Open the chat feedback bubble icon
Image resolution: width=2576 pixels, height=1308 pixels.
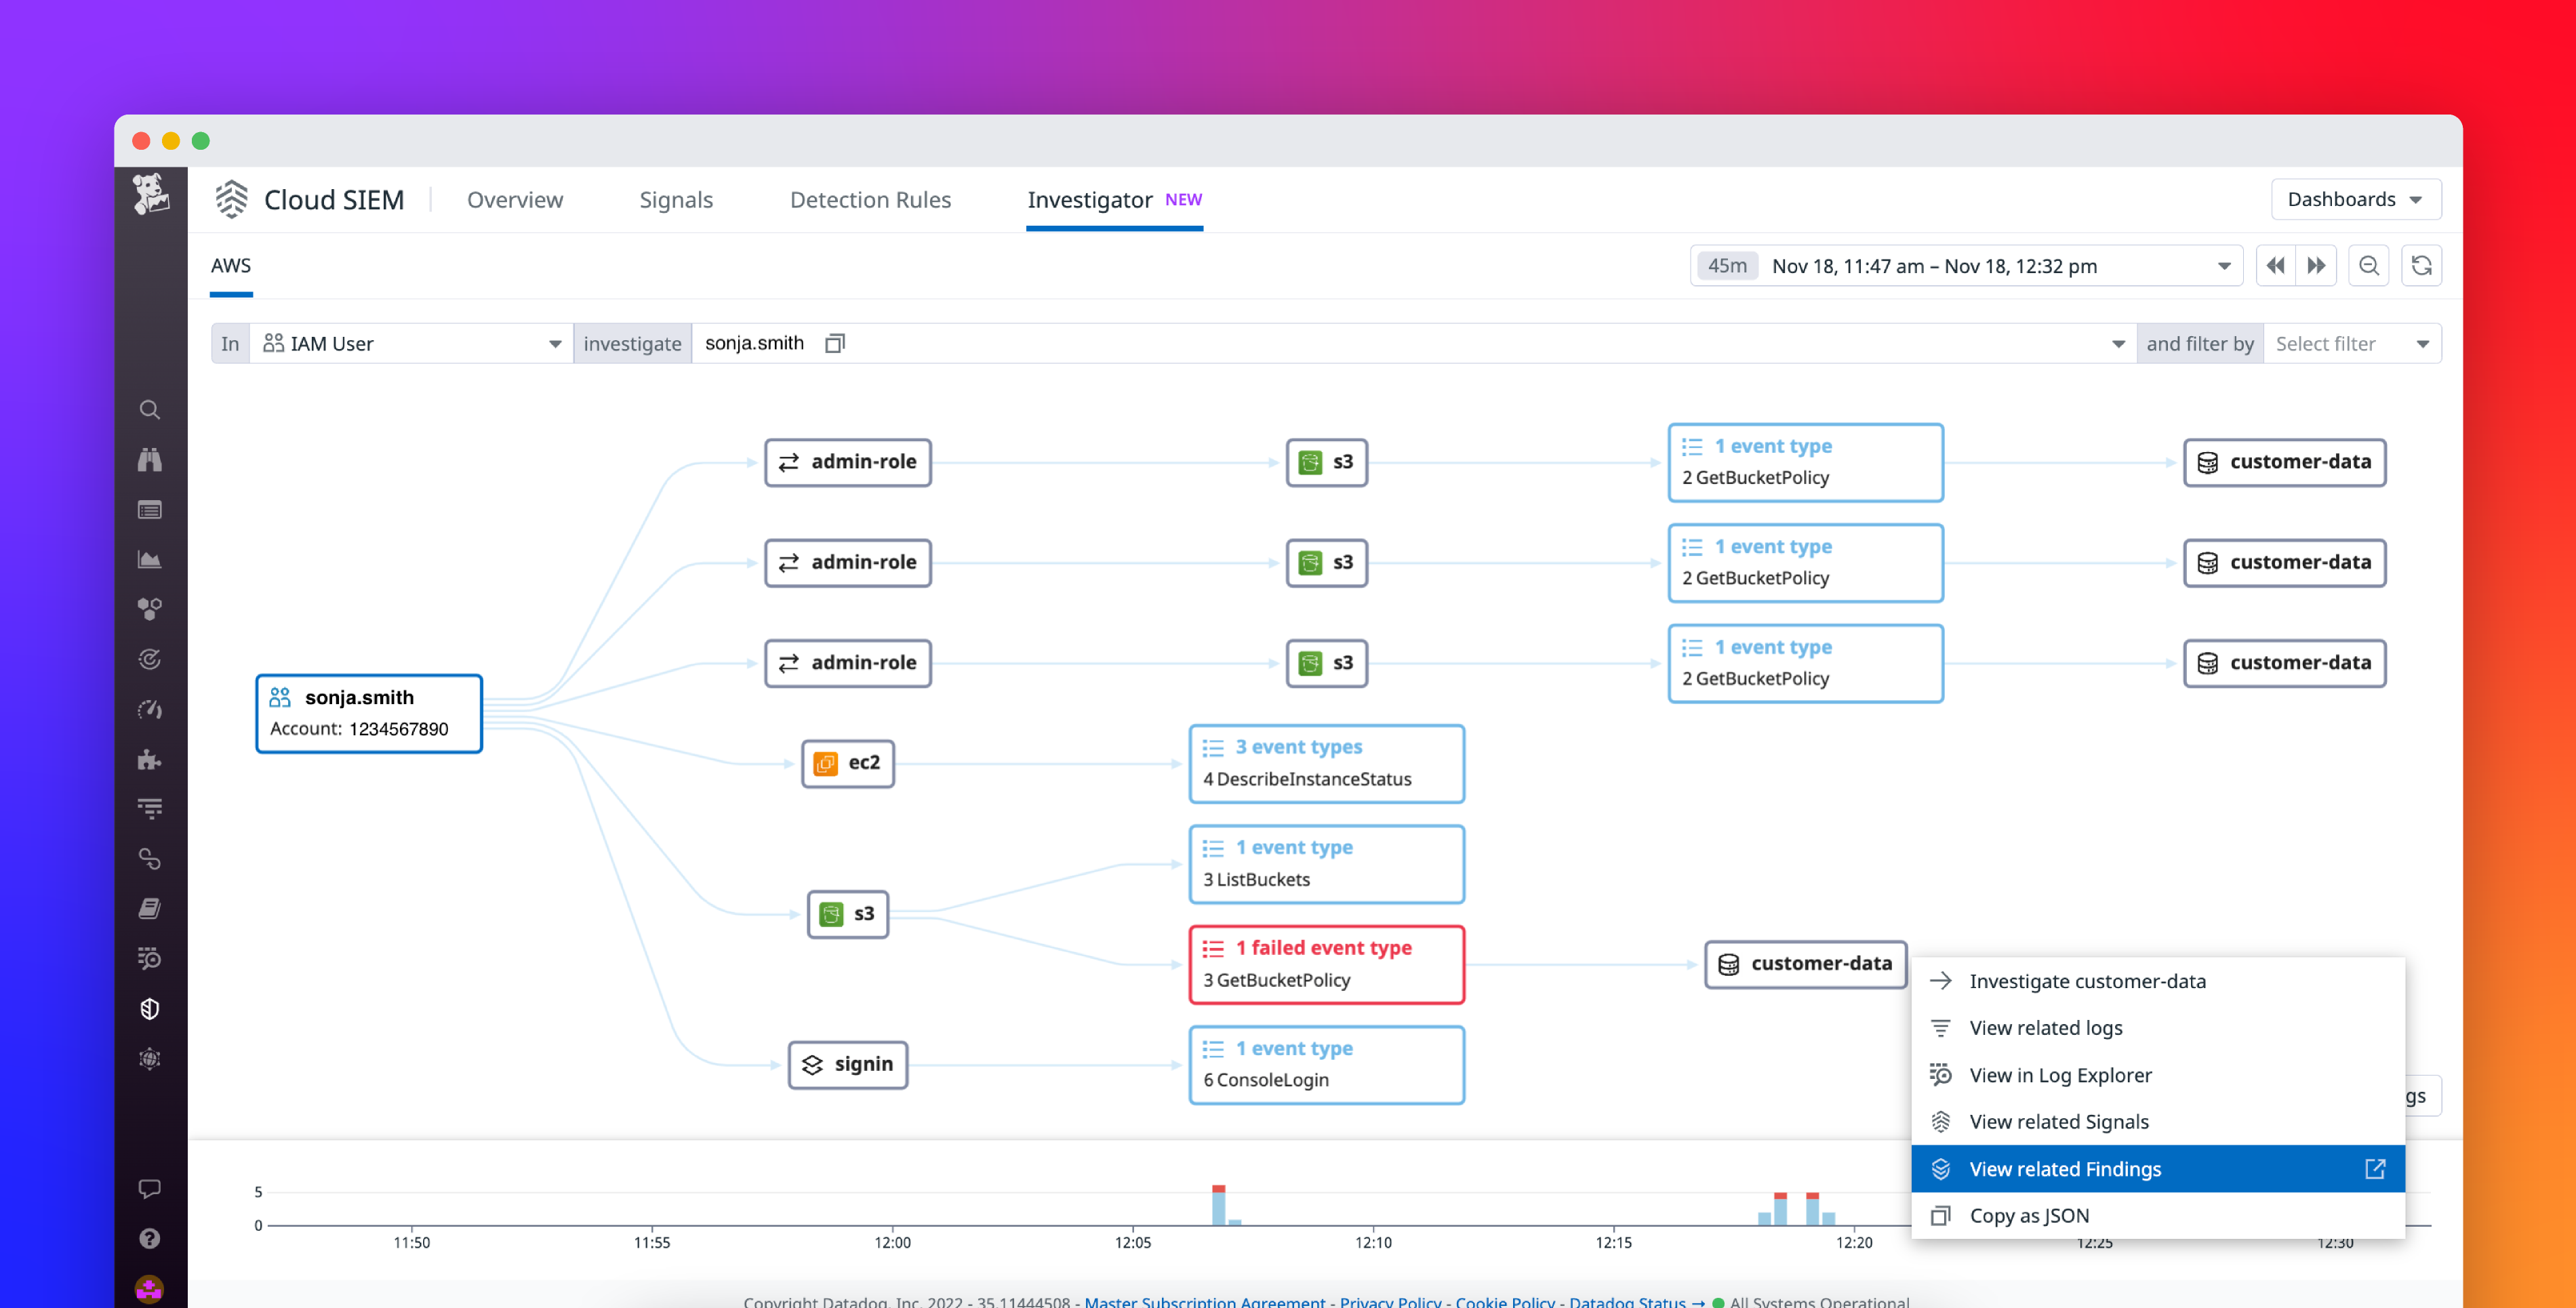click(150, 1188)
